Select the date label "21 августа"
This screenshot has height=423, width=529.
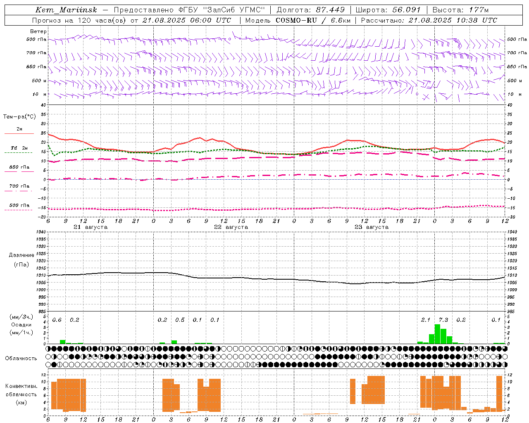point(91,227)
